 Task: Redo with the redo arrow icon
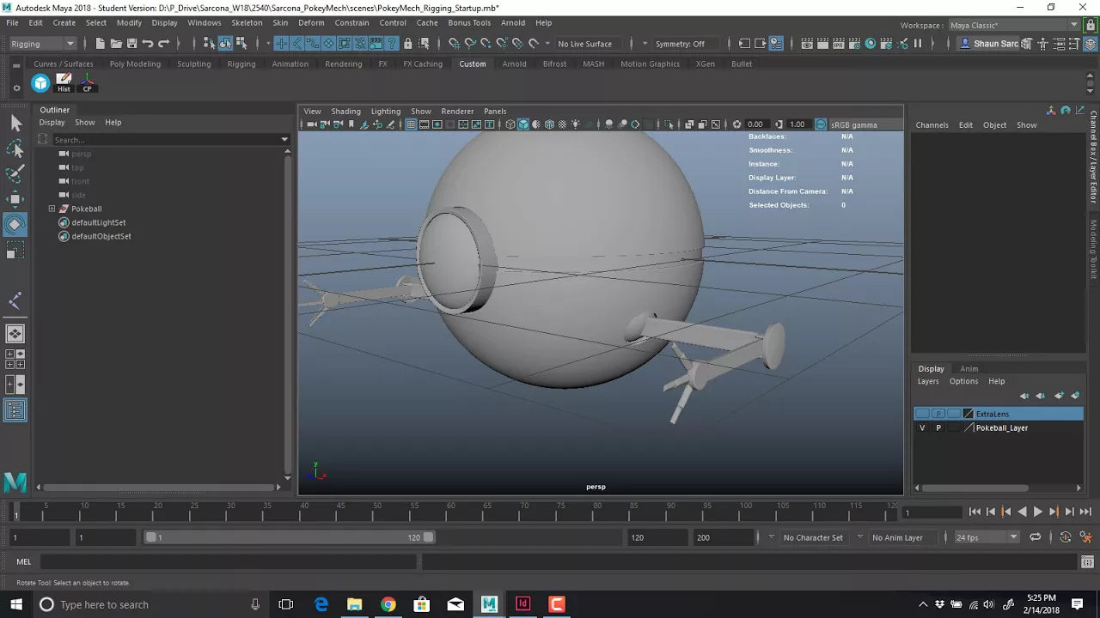[163, 44]
